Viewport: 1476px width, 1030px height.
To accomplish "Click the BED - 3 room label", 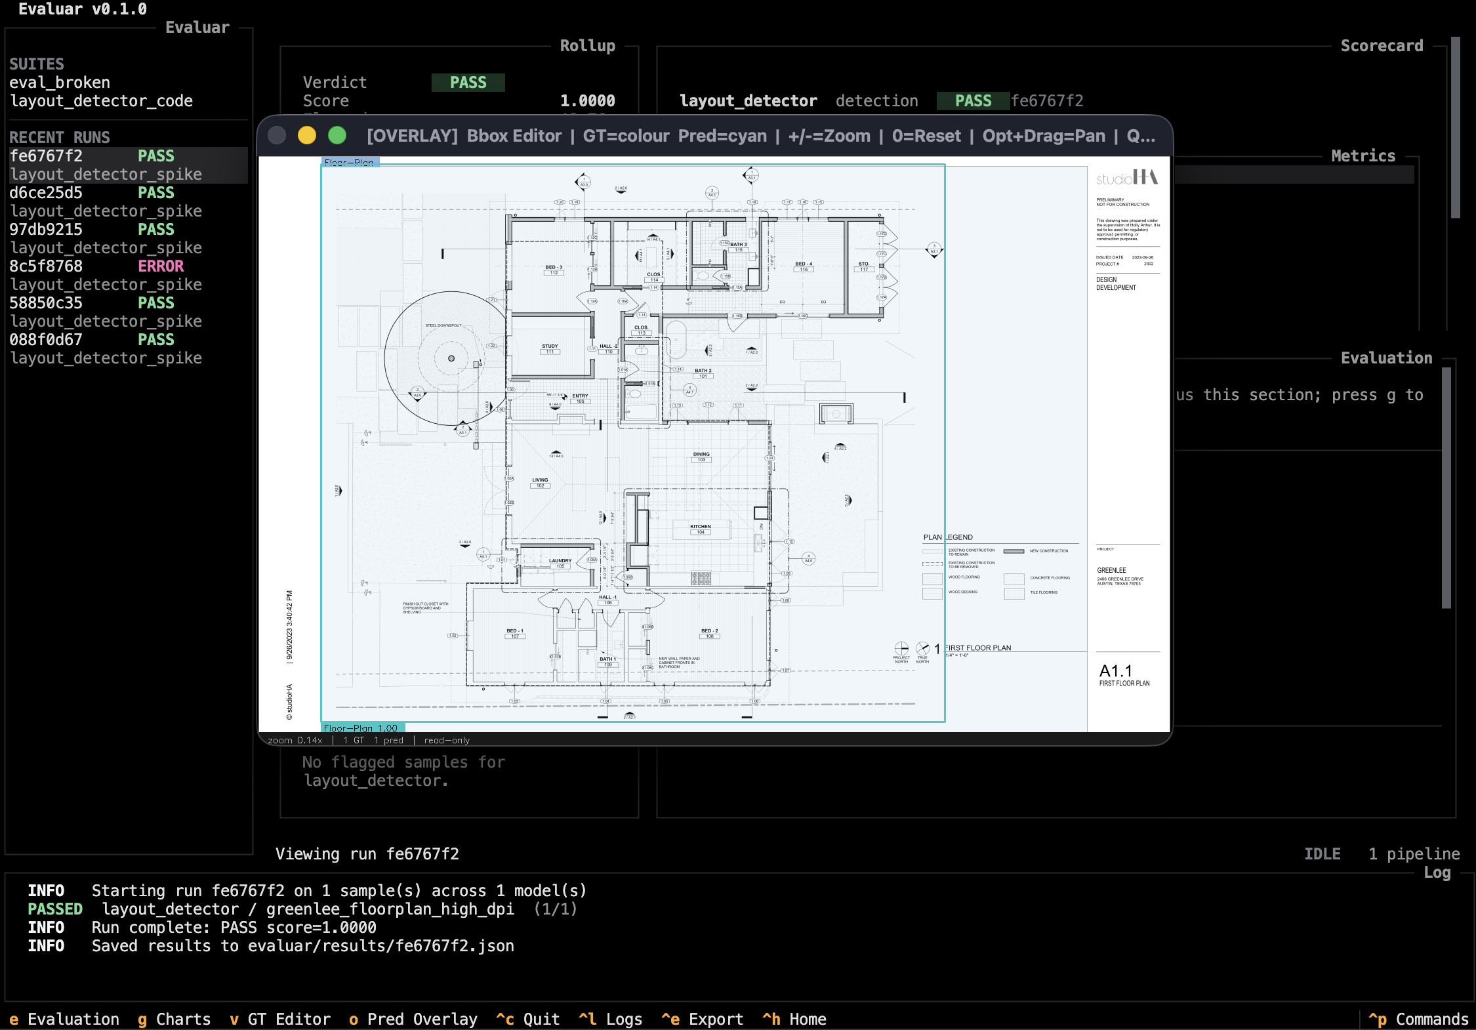I will tap(554, 267).
